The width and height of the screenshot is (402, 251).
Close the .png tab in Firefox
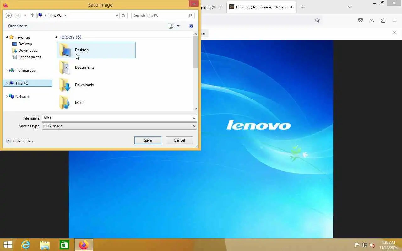(x=220, y=7)
